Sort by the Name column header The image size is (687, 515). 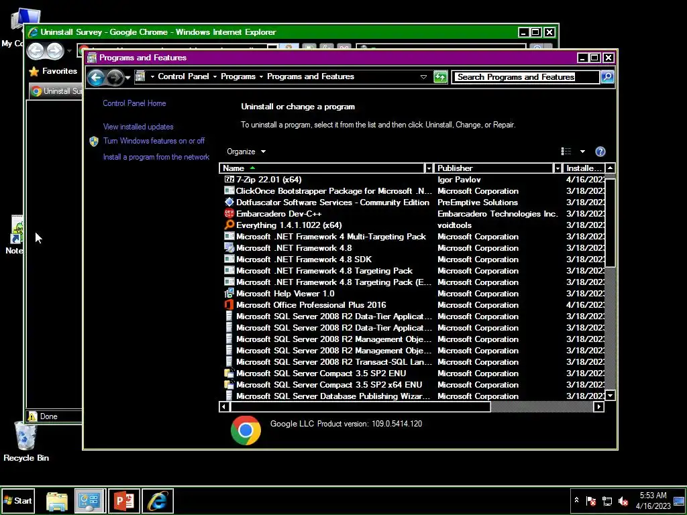pos(321,168)
